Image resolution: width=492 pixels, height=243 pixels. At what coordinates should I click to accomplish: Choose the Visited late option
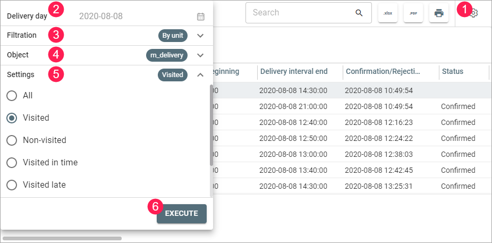[x=12, y=185]
